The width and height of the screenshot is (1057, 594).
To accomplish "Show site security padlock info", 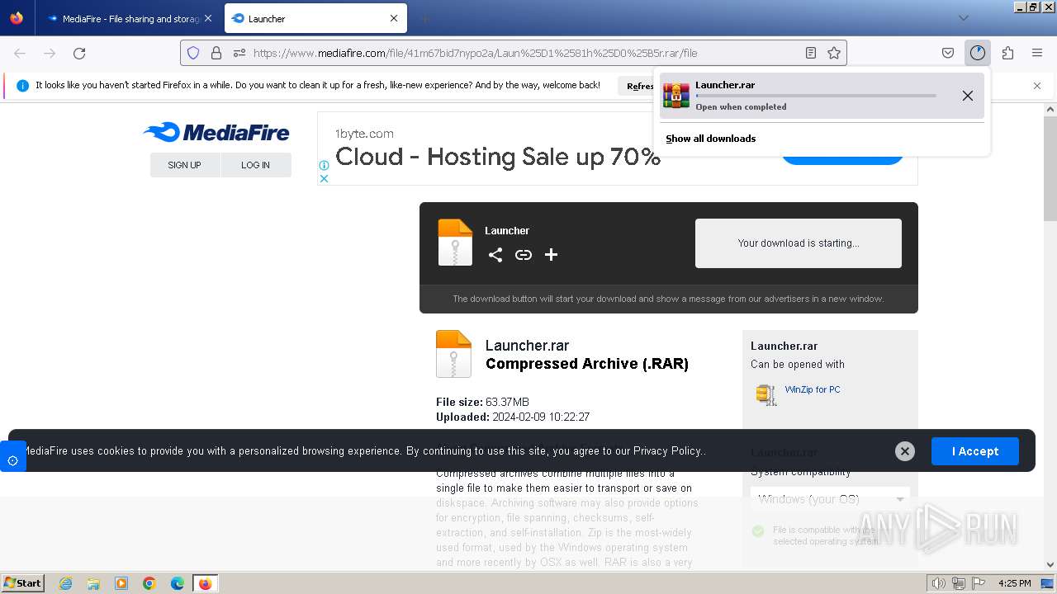I will pyautogui.click(x=216, y=53).
